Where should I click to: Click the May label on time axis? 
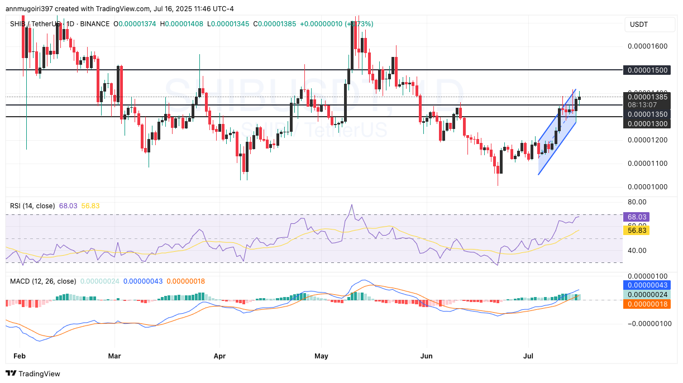point(322,355)
